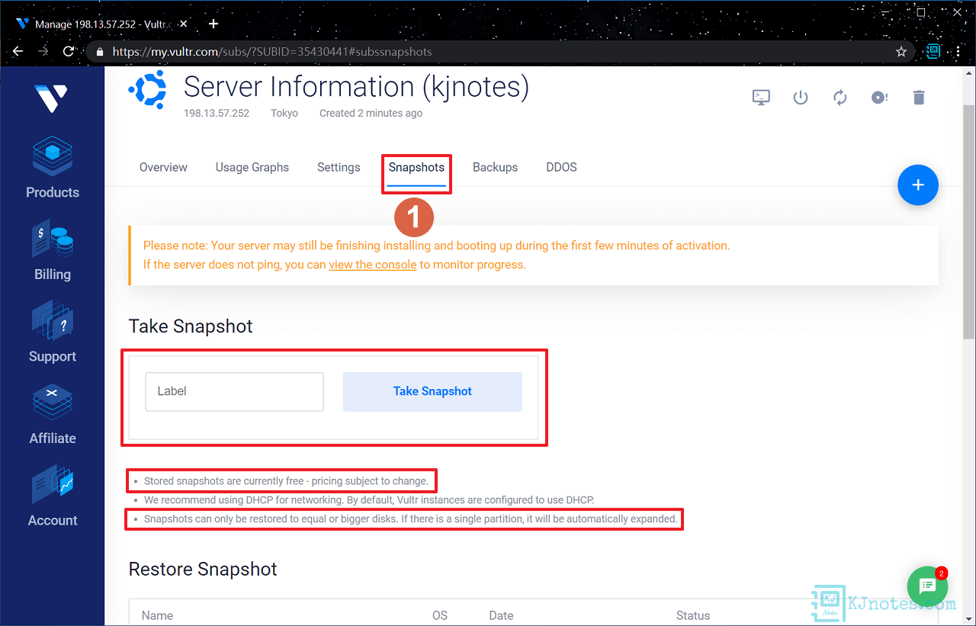
Task: Switch to the Usage Graphs tab
Action: click(252, 167)
